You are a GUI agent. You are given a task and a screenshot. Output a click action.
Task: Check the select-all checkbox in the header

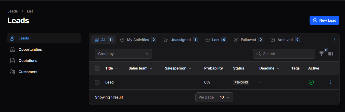click(97, 68)
